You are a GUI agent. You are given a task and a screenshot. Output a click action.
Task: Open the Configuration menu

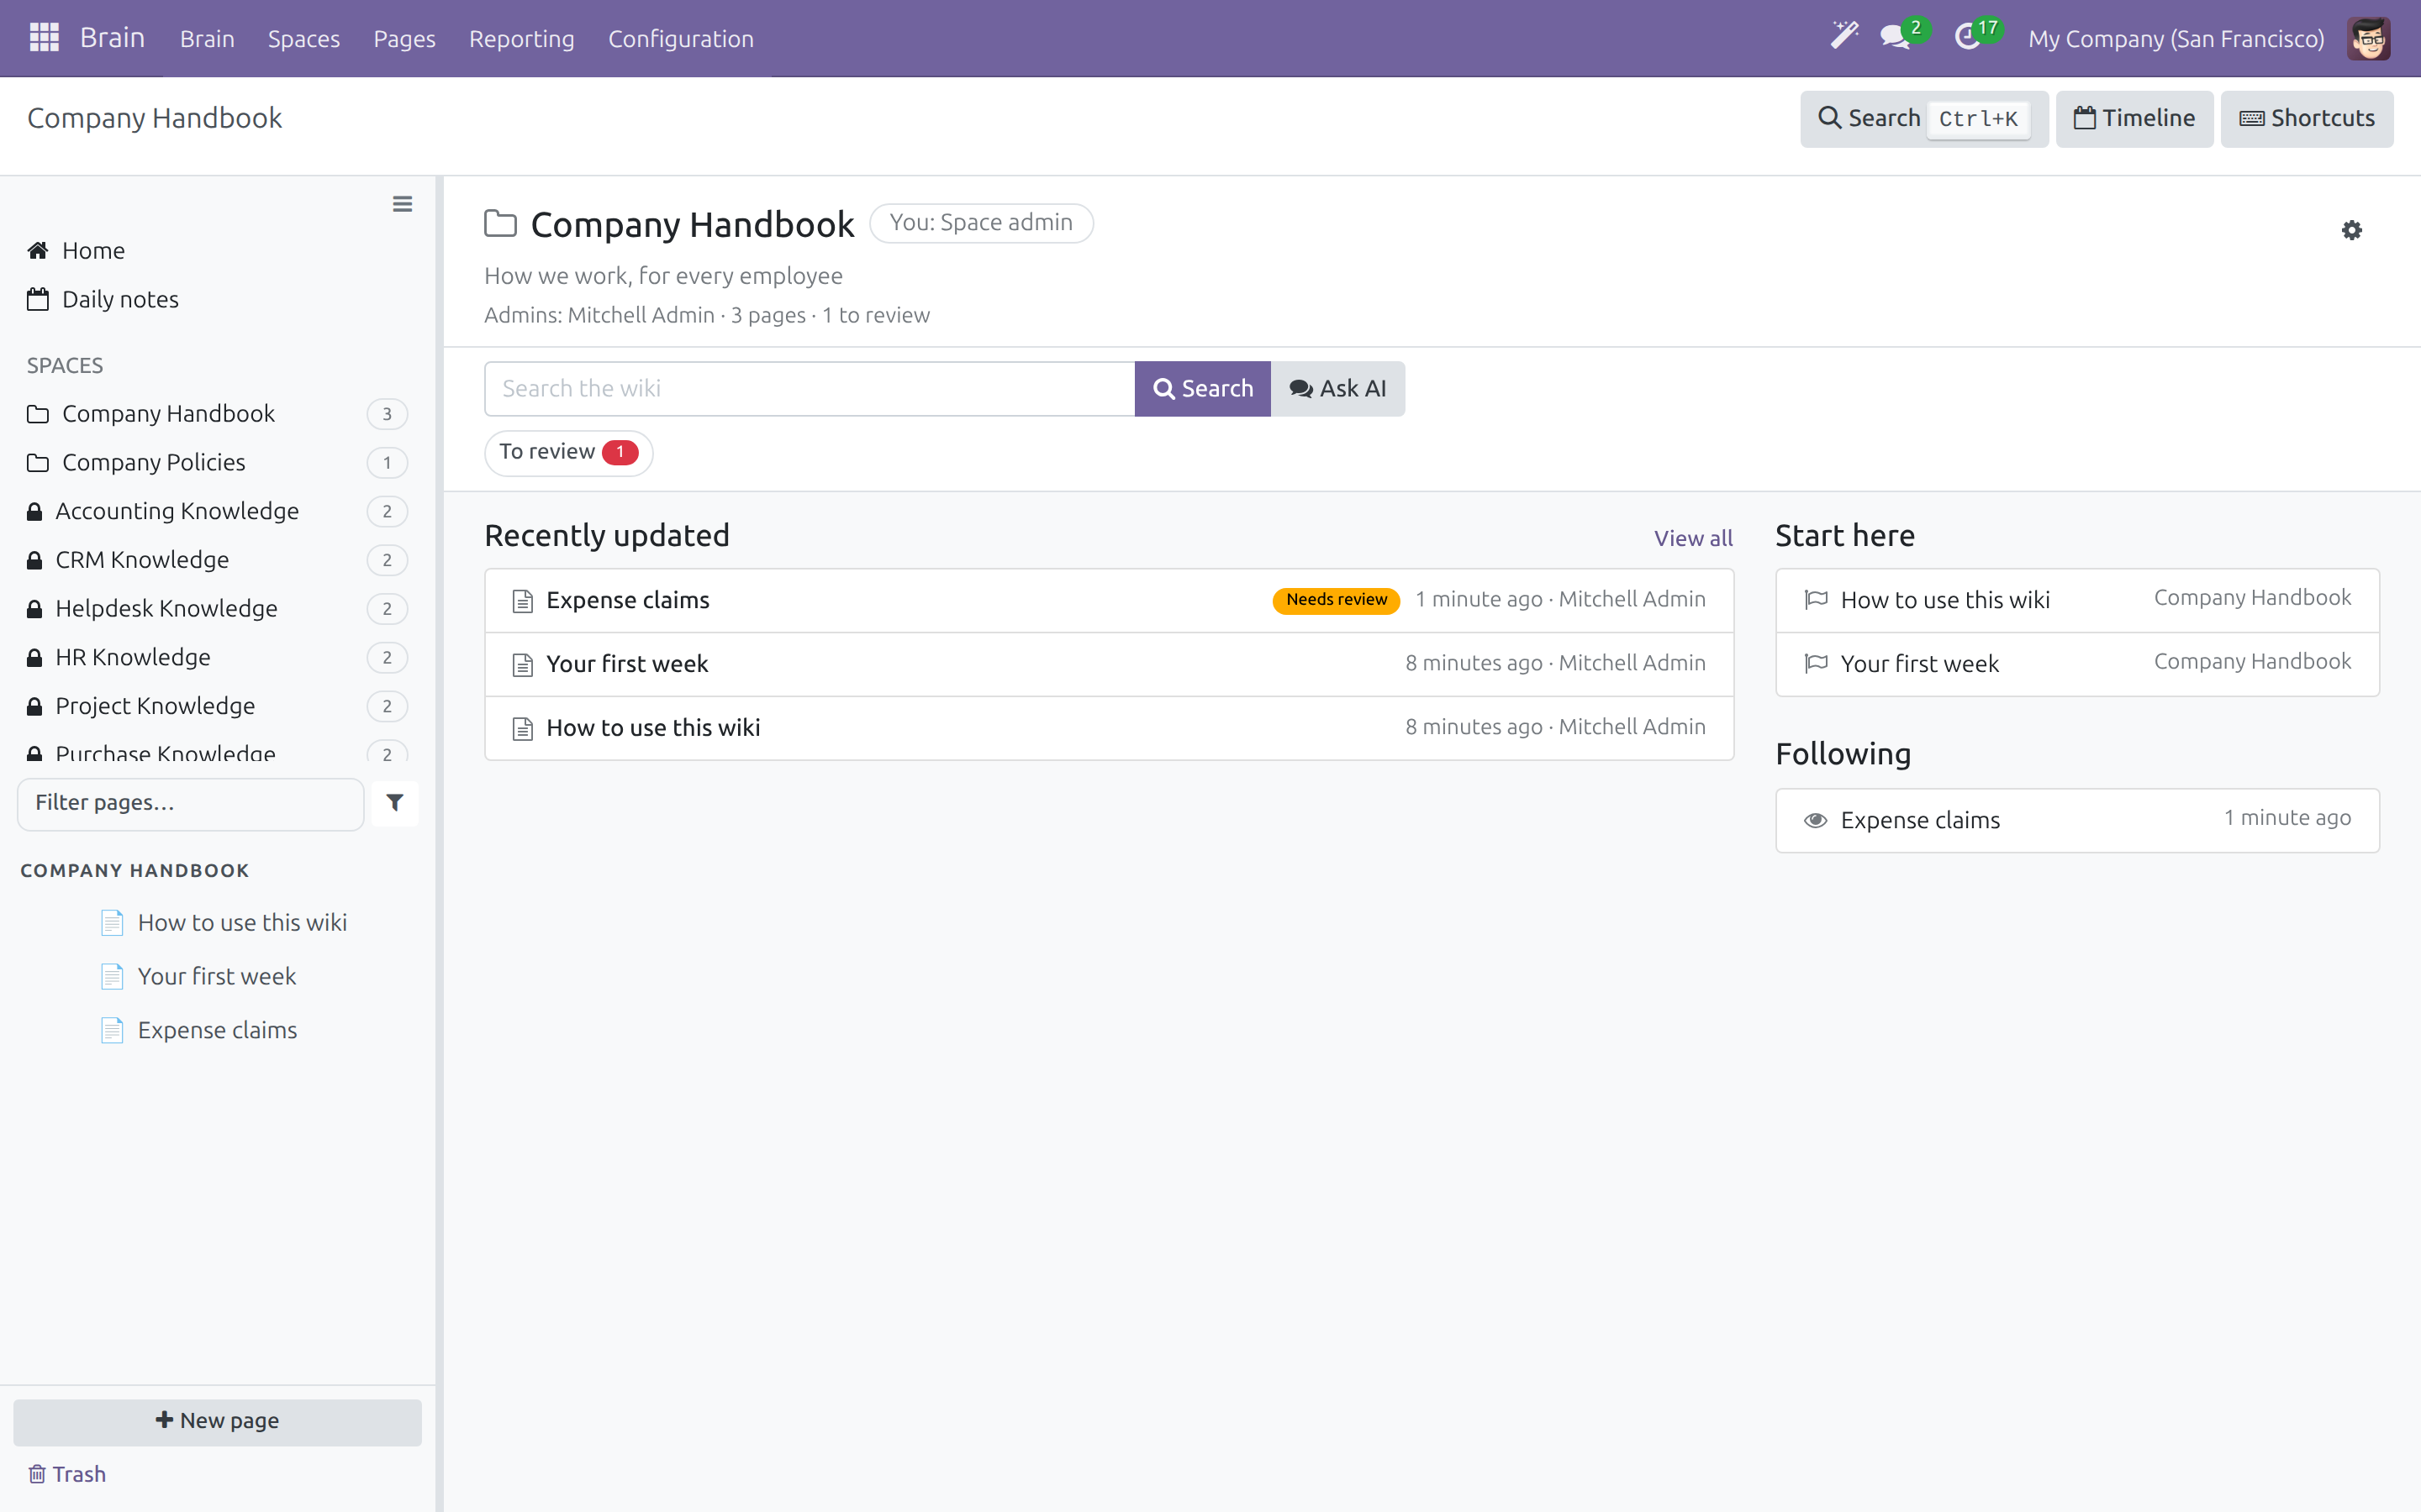click(680, 39)
